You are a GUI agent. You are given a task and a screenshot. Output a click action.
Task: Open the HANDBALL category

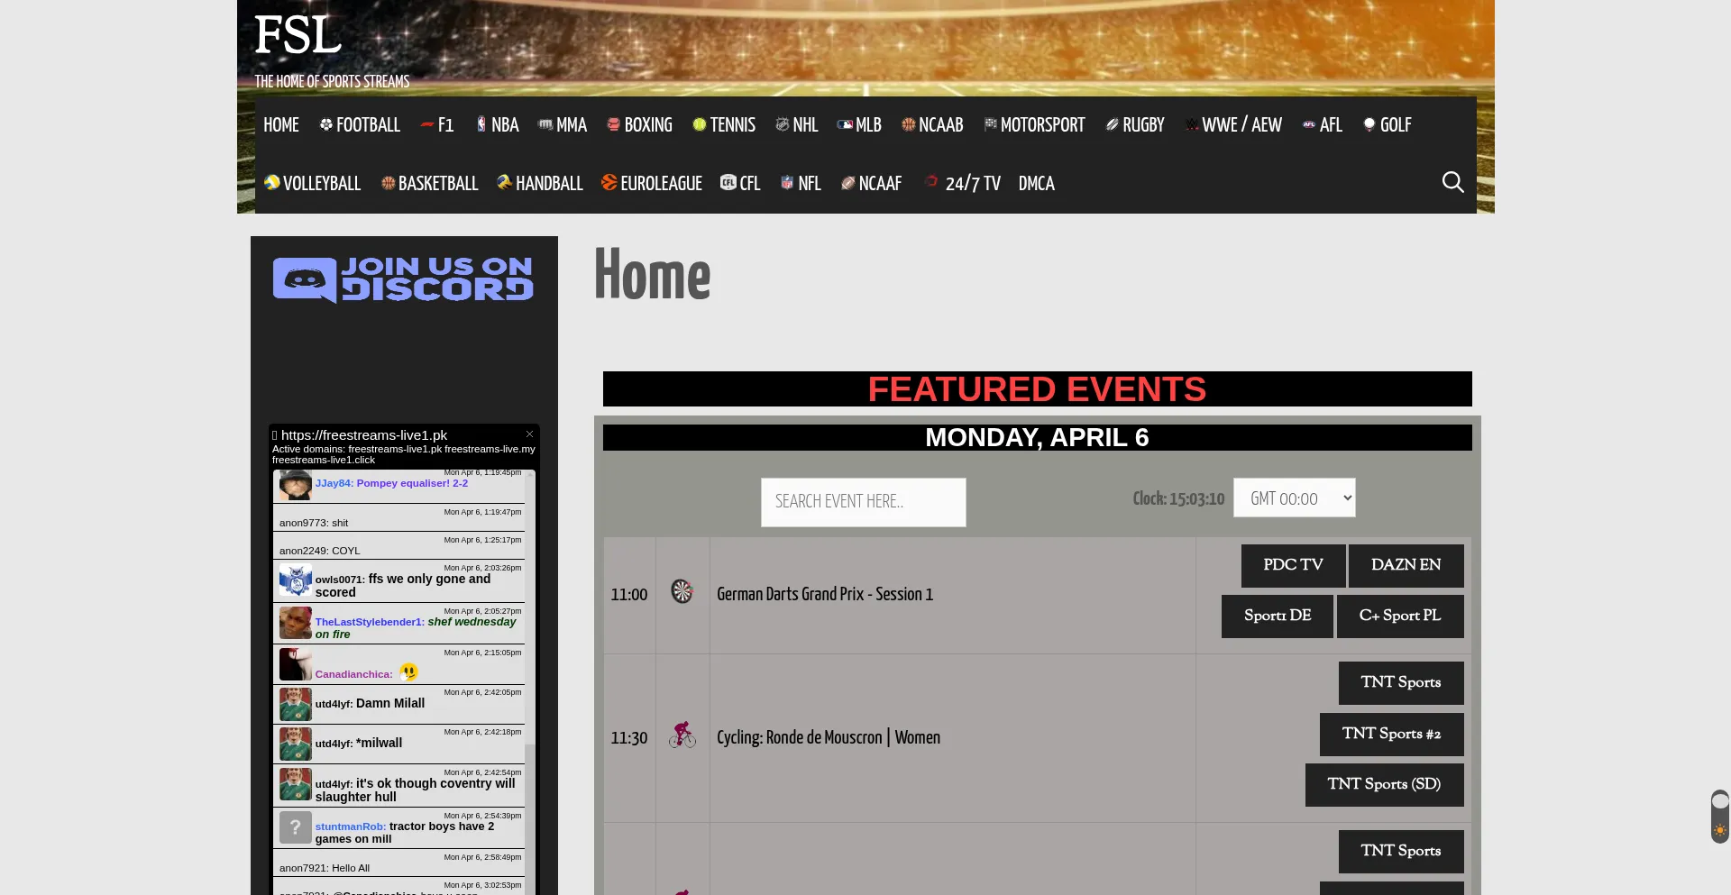pyautogui.click(x=540, y=184)
